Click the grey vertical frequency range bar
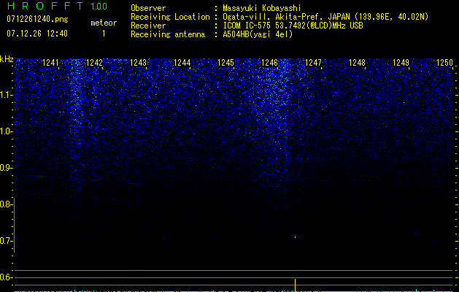 14,225
